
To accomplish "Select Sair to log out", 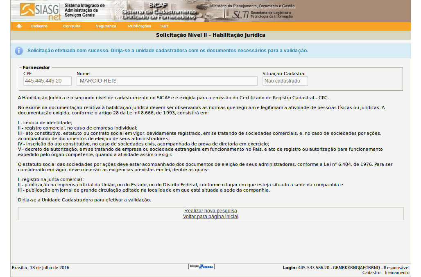I will [x=164, y=26].
